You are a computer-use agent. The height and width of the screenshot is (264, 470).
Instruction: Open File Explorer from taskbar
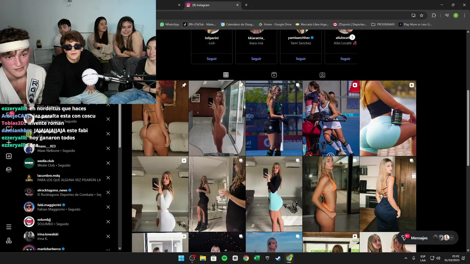click(203, 258)
